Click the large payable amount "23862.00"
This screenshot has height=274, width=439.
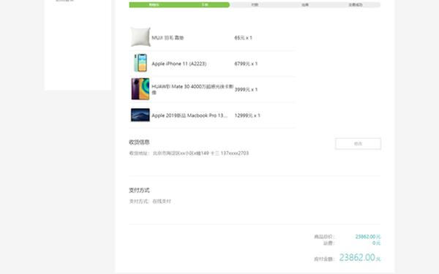tap(357, 257)
